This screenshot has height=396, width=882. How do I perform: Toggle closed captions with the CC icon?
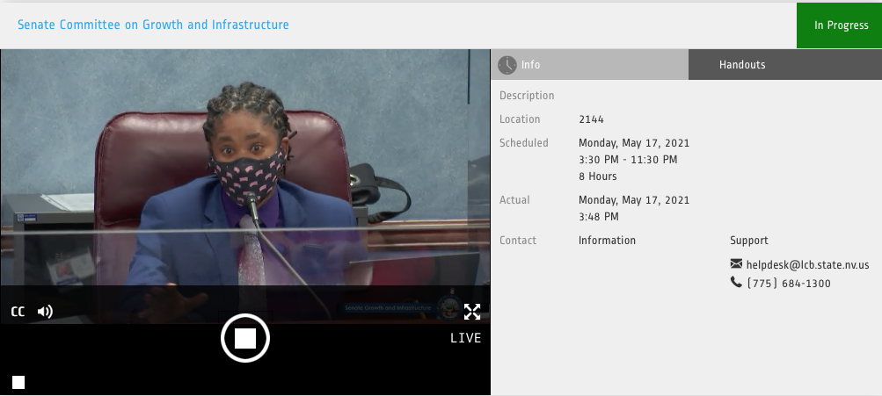pos(18,312)
